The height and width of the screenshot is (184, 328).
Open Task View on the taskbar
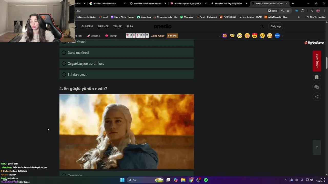pyautogui.click(x=168, y=180)
